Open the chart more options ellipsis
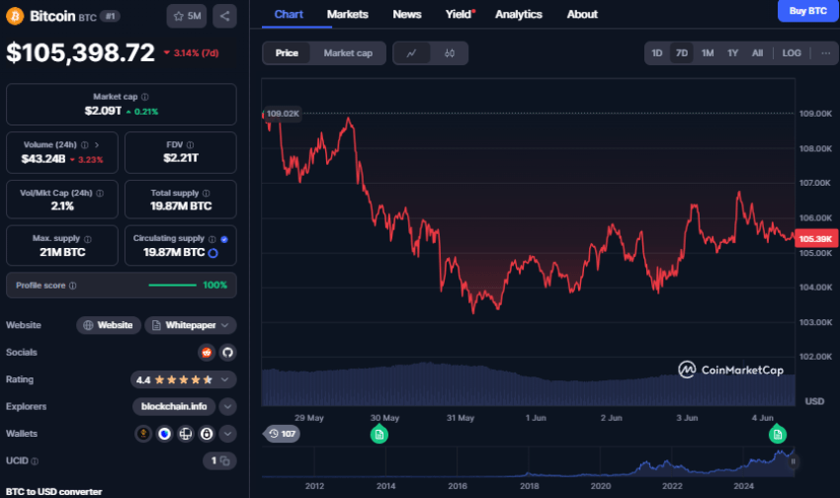The width and height of the screenshot is (840, 498). click(825, 53)
